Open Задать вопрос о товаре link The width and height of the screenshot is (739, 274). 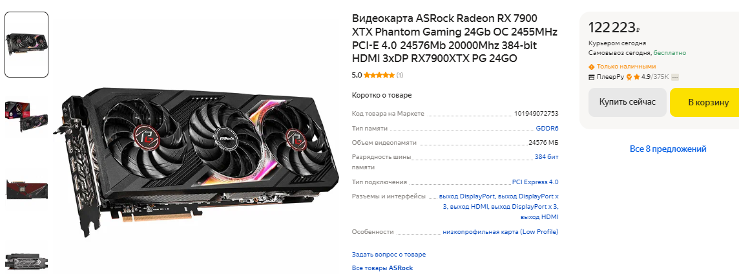point(389,255)
